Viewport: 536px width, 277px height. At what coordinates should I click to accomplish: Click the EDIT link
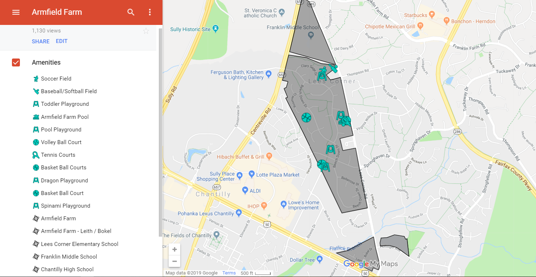62,41
